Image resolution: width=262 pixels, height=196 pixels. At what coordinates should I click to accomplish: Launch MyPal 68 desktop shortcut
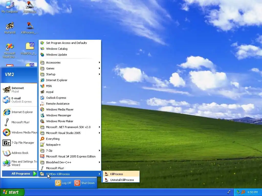point(10,28)
